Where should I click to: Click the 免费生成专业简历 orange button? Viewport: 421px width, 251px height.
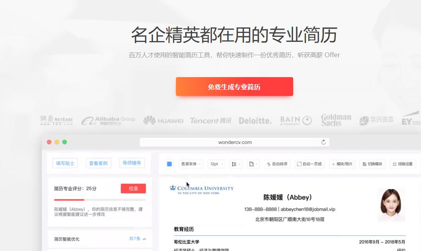click(x=234, y=87)
